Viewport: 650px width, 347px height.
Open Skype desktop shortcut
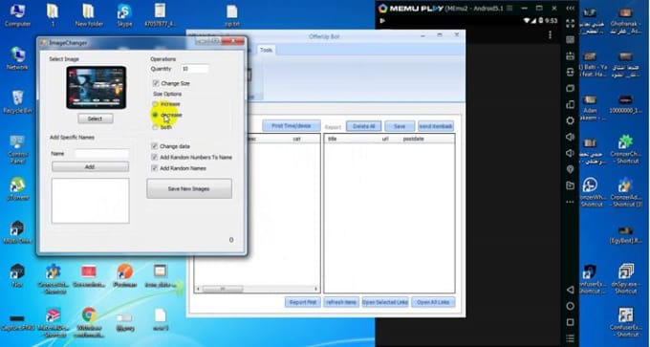[x=124, y=15]
